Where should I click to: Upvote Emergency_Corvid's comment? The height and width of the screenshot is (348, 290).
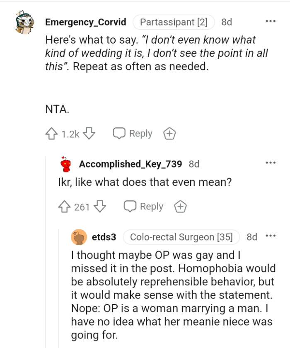click(51, 133)
